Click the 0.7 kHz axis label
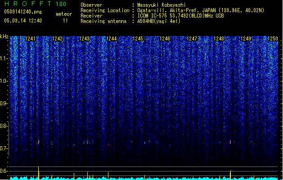The height and width of the screenshot is (180, 283). point(4,148)
